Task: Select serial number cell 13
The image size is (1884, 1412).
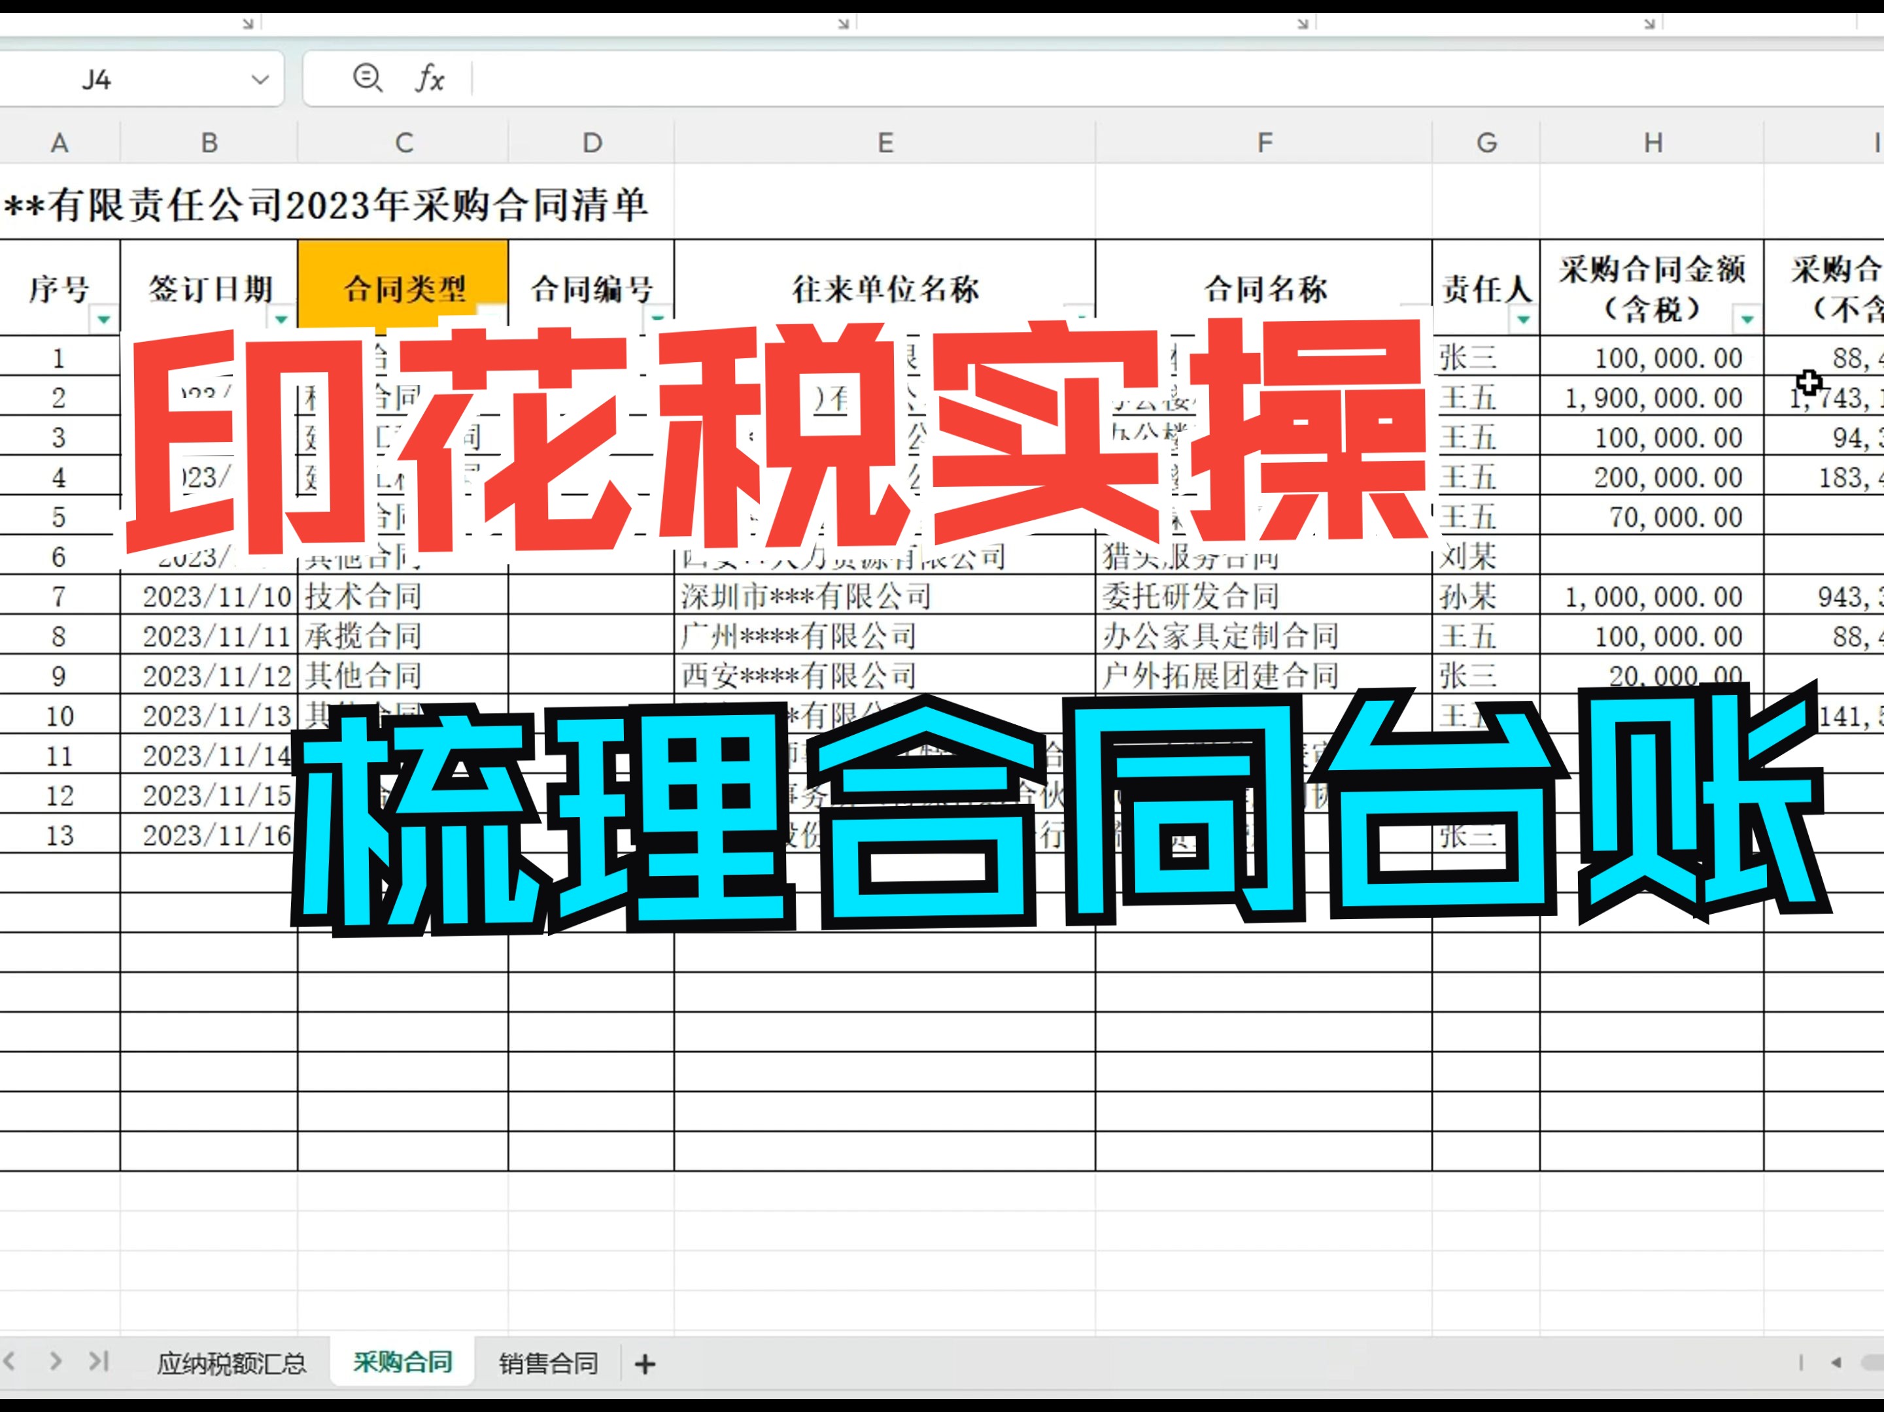Action: (60, 835)
